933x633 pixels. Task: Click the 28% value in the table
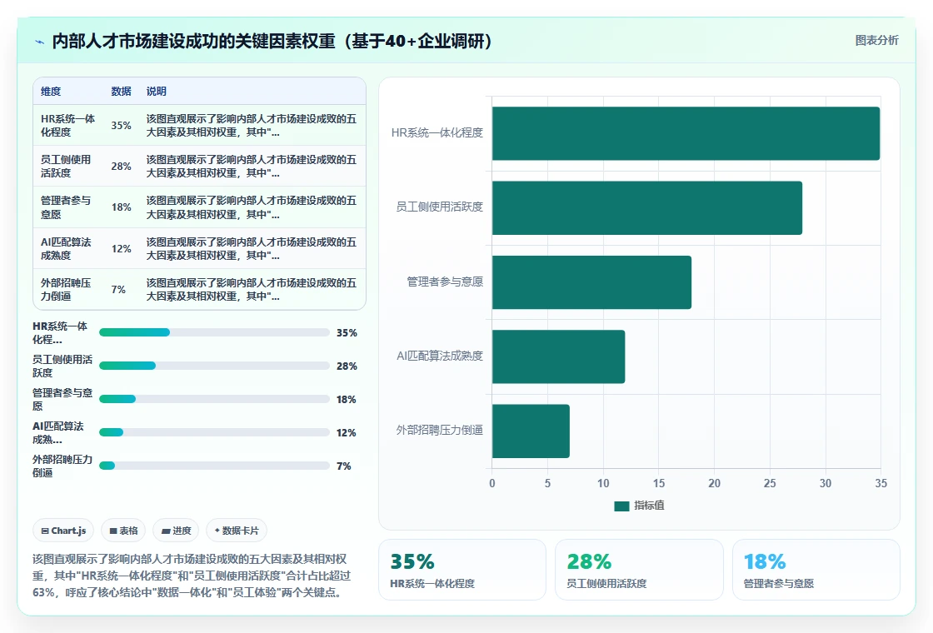[x=121, y=167]
